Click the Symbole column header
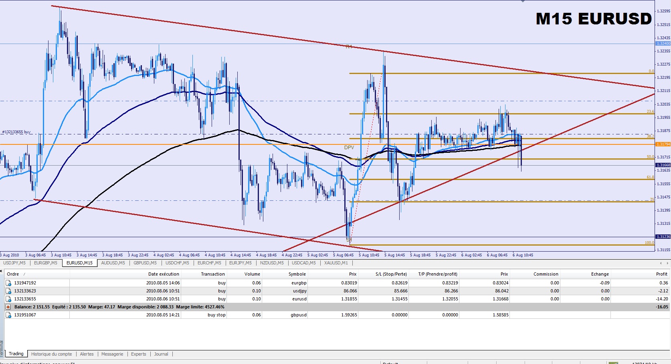This screenshot has height=364, width=671. [297, 274]
